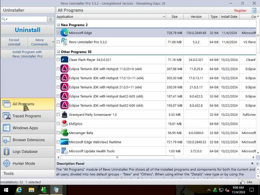This screenshot has height=195, width=260.
Task: Click the Temurin JDK 8u432-b06 icon
Action: pyautogui.click(x=64, y=105)
